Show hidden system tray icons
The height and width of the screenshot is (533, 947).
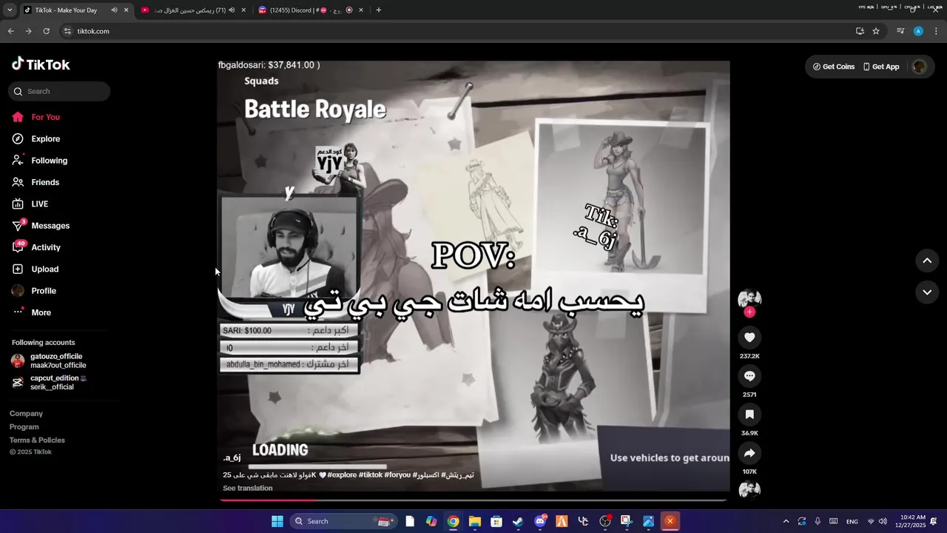tap(786, 521)
